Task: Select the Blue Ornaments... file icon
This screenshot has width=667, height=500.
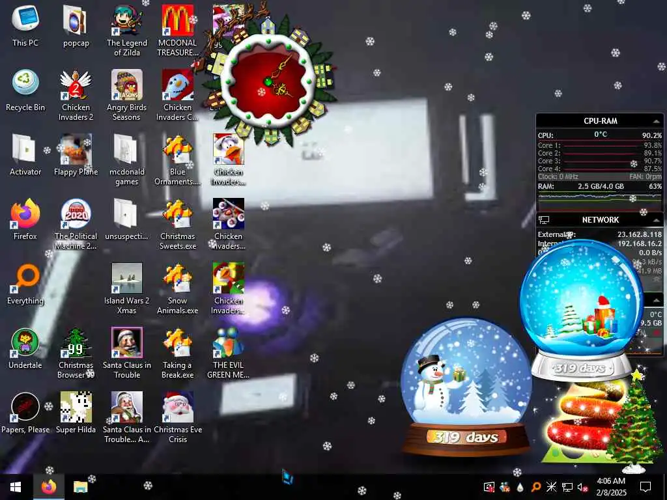Action: 177,160
